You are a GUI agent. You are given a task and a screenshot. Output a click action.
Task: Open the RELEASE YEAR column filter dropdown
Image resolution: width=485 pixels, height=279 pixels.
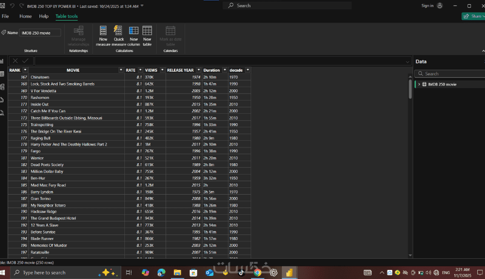[x=199, y=70]
